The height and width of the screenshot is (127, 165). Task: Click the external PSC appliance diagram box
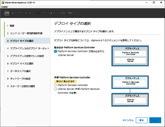130,82
